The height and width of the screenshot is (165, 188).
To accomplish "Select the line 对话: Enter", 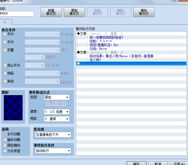I will click(131, 49).
